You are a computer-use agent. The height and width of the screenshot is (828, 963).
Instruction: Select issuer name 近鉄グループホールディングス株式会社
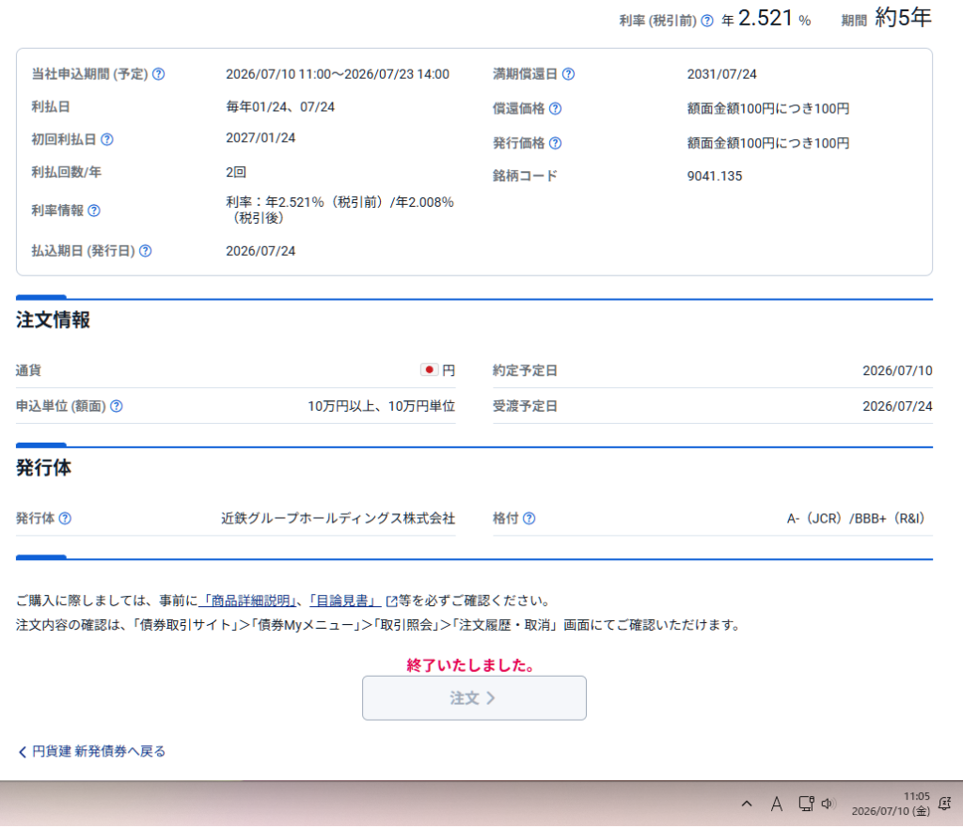point(339,519)
